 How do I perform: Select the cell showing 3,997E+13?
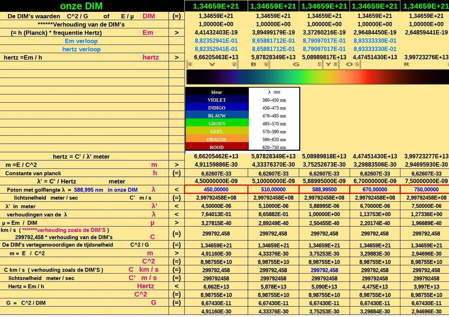point(426,287)
